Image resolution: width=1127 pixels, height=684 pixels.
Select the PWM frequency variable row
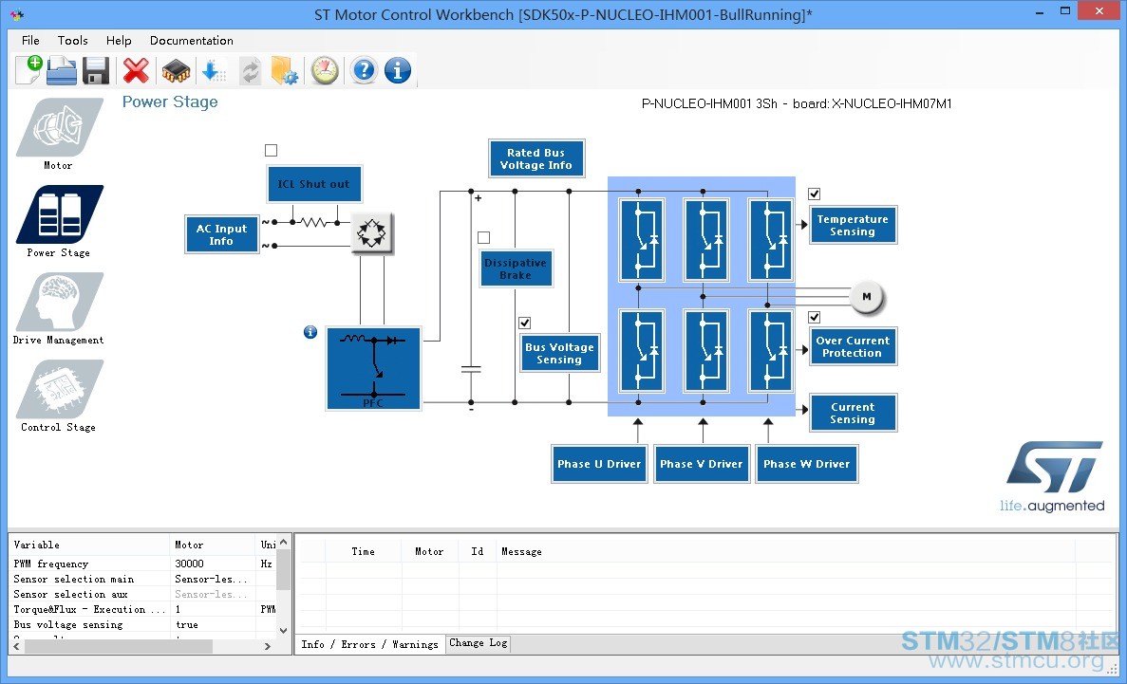(143, 564)
